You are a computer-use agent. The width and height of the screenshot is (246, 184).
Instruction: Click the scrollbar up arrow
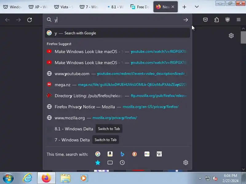click(x=243, y=29)
